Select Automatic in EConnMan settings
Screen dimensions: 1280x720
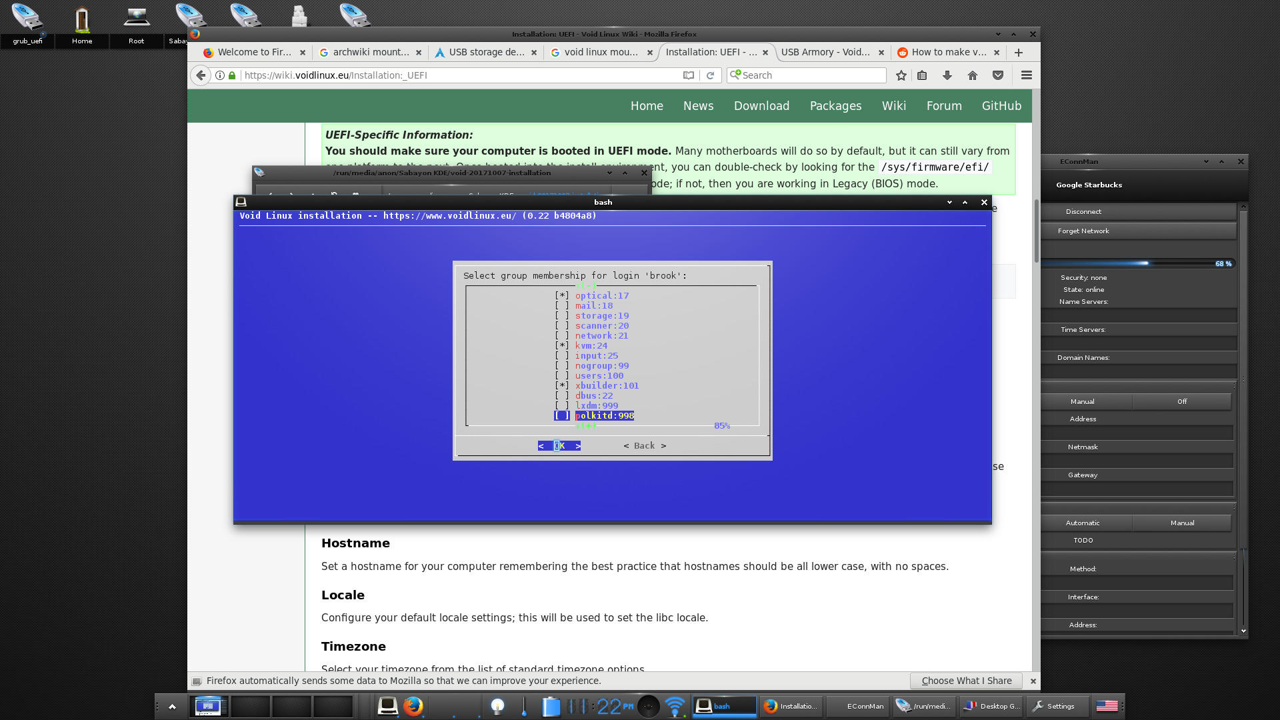pos(1083,523)
